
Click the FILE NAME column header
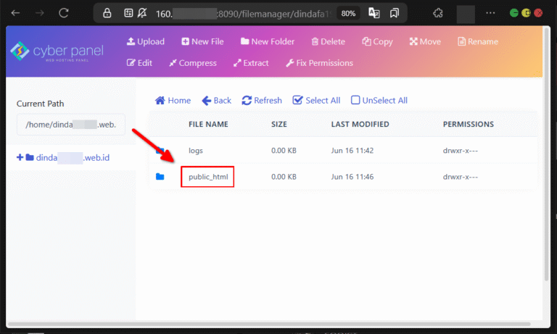[208, 124]
